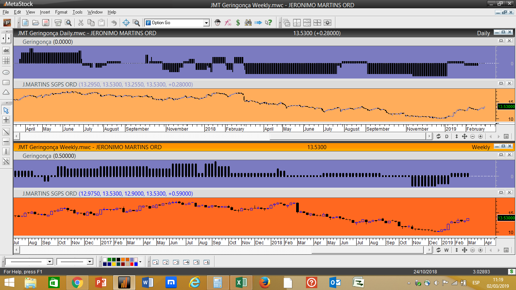Image resolution: width=516 pixels, height=290 pixels.
Task: Toggle weekly chart periodicity W button
Action: point(446,250)
